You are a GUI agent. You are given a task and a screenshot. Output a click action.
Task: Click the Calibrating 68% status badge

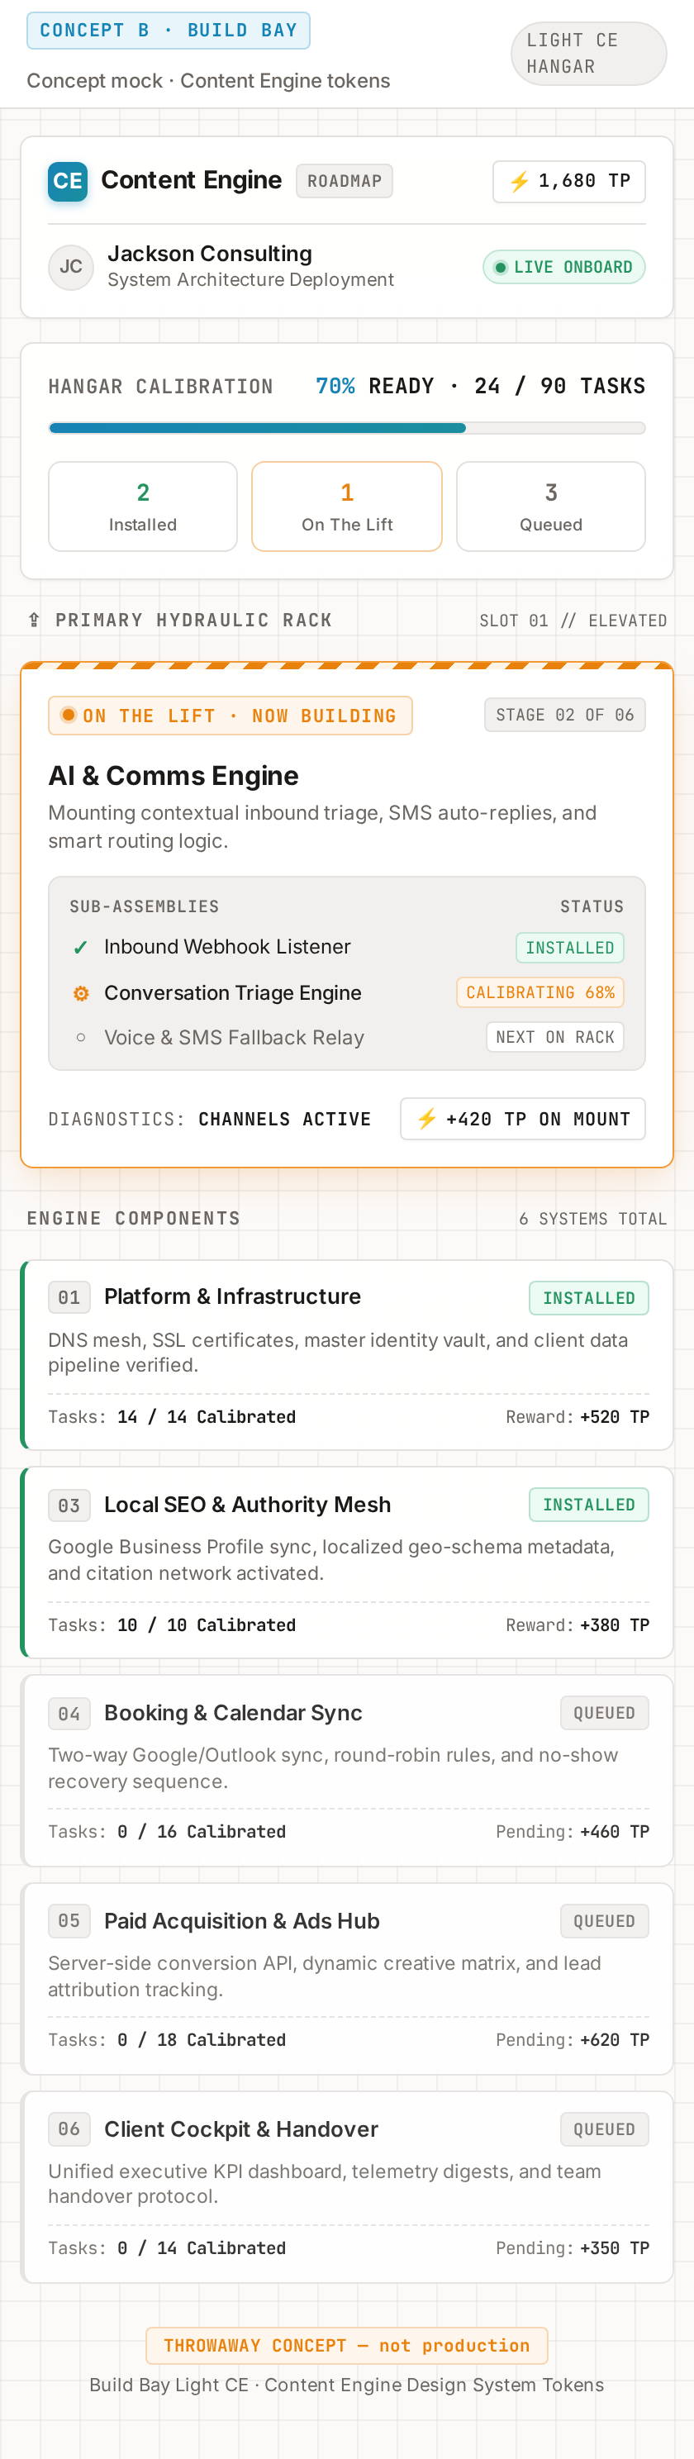(540, 992)
